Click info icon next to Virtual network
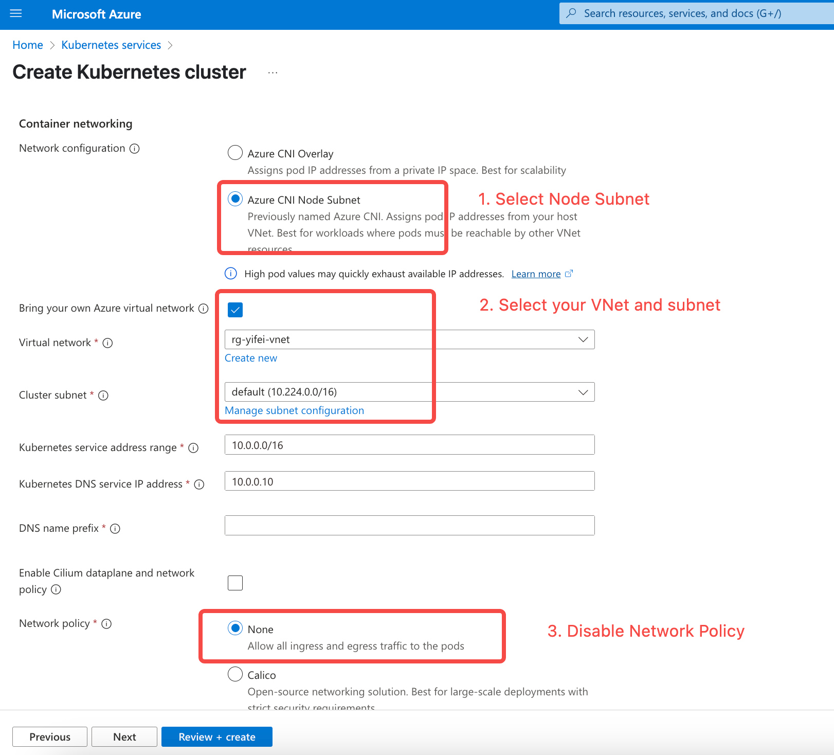 [107, 343]
